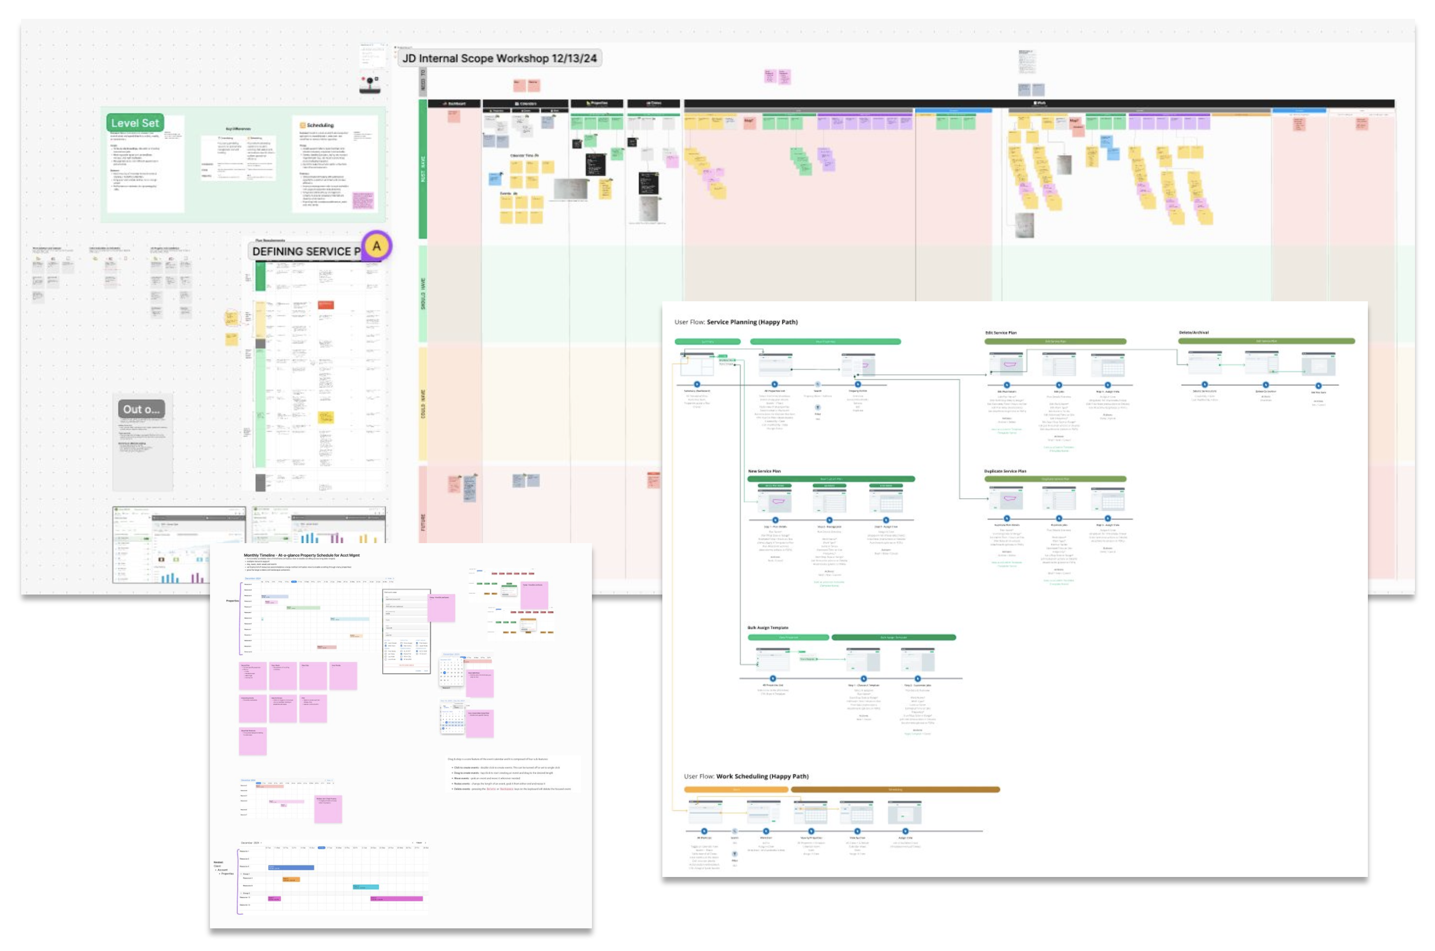Click the Edit event dialog mockup

tap(406, 631)
